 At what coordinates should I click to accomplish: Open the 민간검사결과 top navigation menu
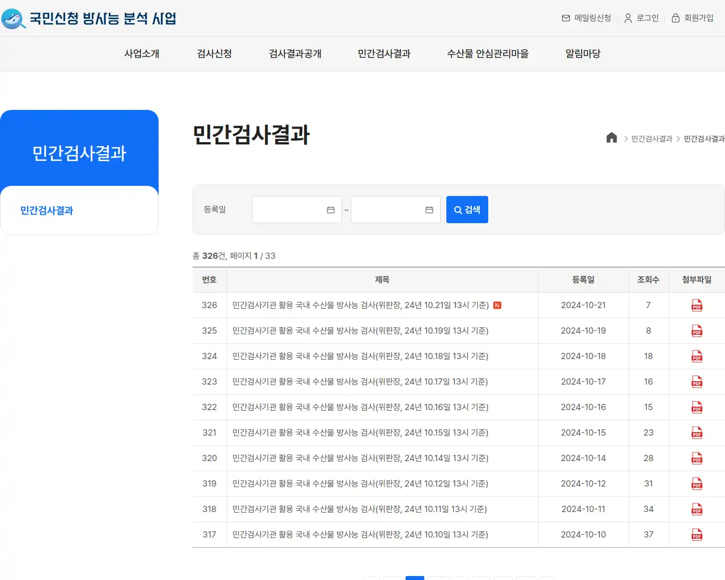384,54
